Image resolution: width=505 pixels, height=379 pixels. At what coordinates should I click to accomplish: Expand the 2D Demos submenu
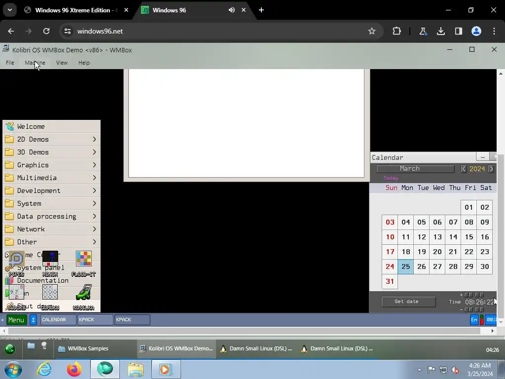[x=51, y=139]
